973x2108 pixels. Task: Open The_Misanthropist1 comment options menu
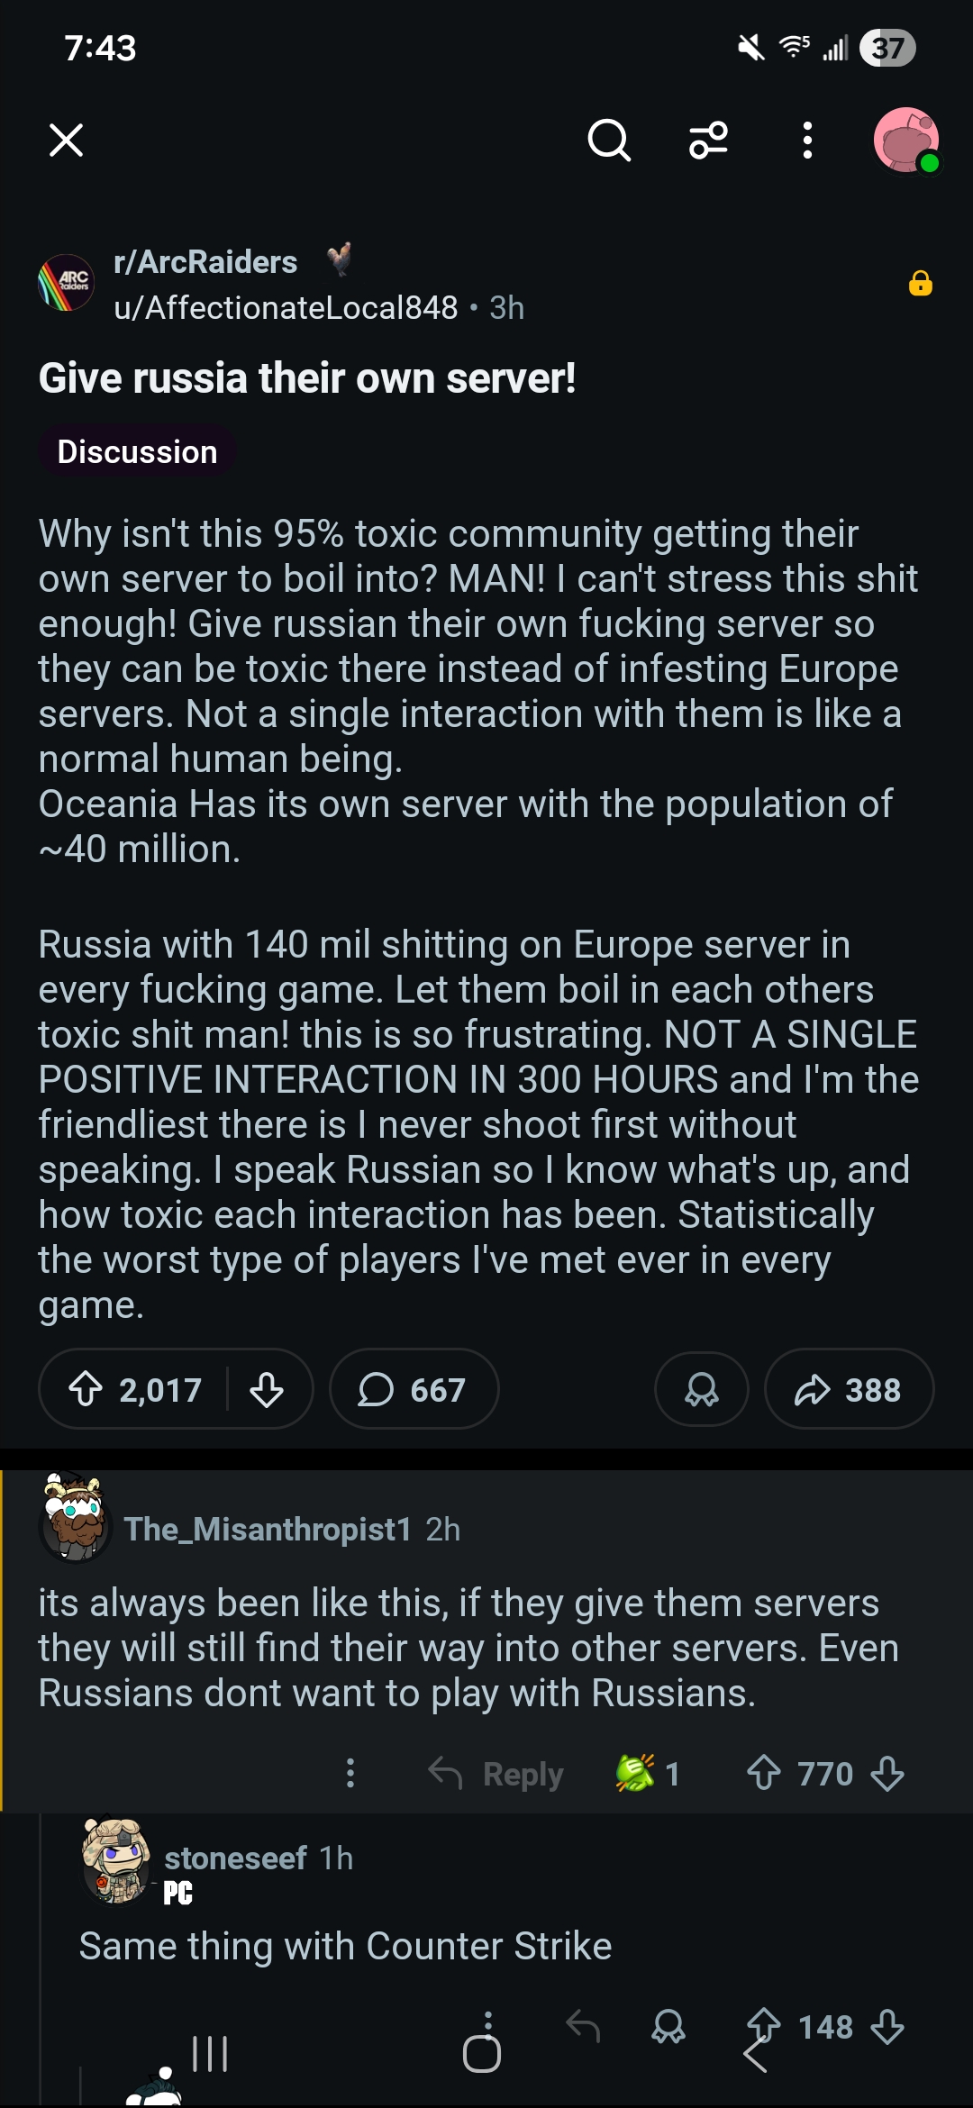coord(350,1773)
